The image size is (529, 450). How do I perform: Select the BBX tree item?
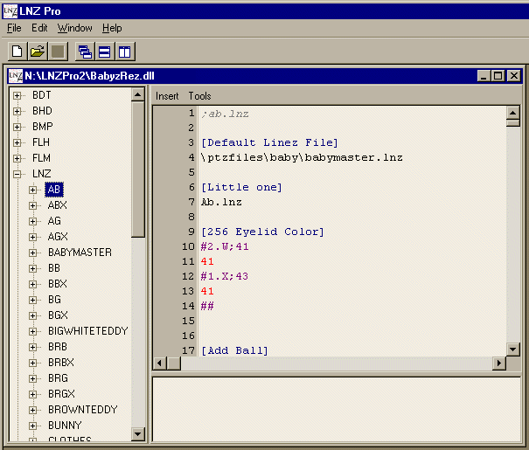58,283
